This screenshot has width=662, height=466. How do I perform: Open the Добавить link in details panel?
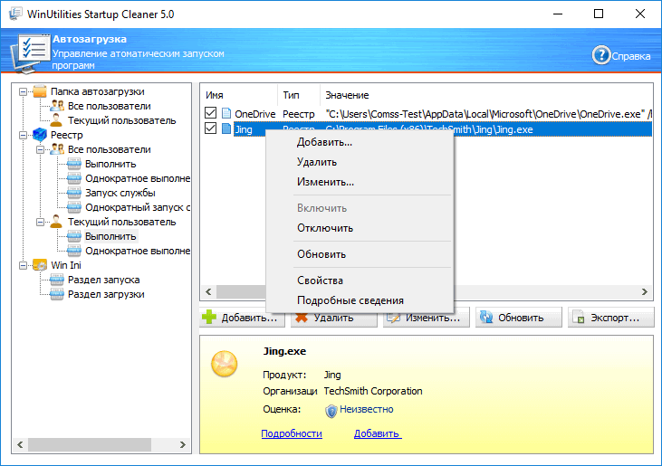coord(378,433)
